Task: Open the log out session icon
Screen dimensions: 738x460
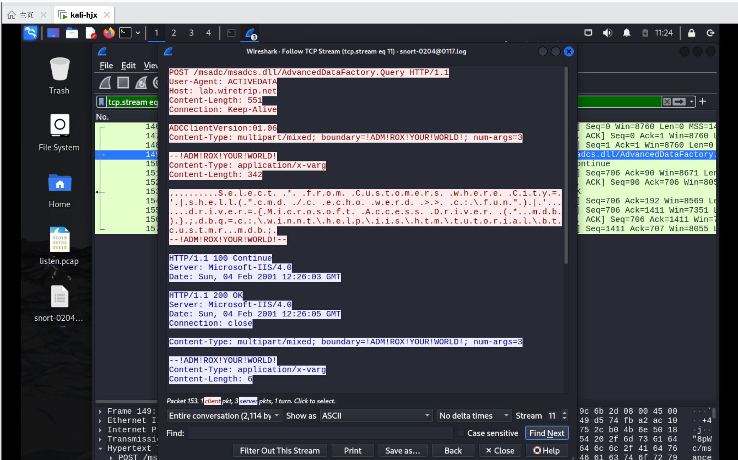Action: click(710, 33)
